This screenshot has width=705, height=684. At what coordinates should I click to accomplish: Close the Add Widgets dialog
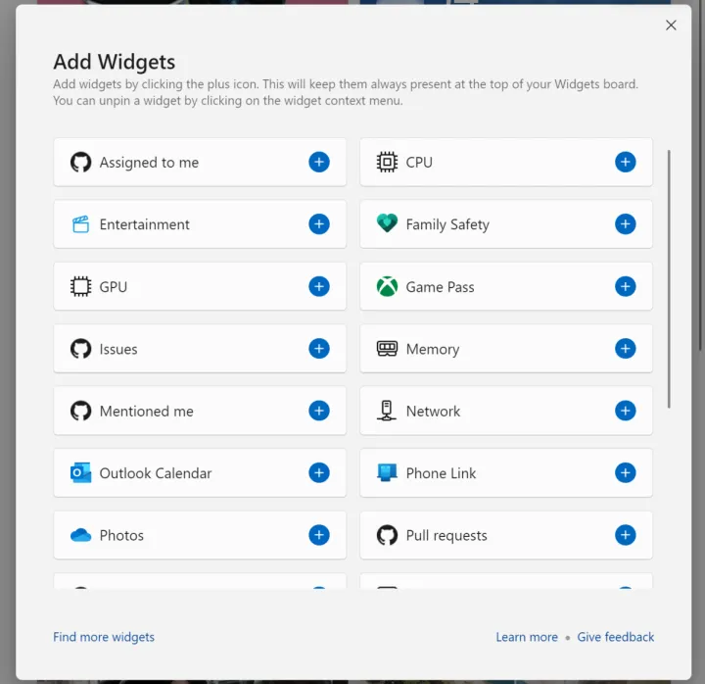(x=671, y=25)
